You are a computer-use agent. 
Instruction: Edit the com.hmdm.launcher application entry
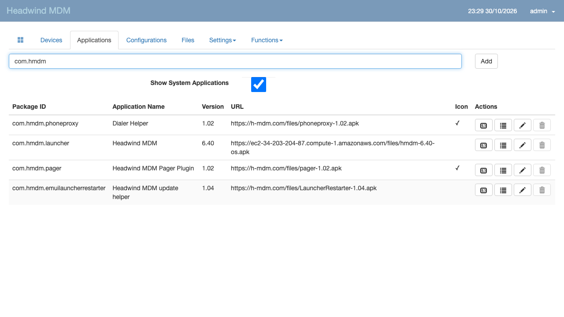point(523,145)
